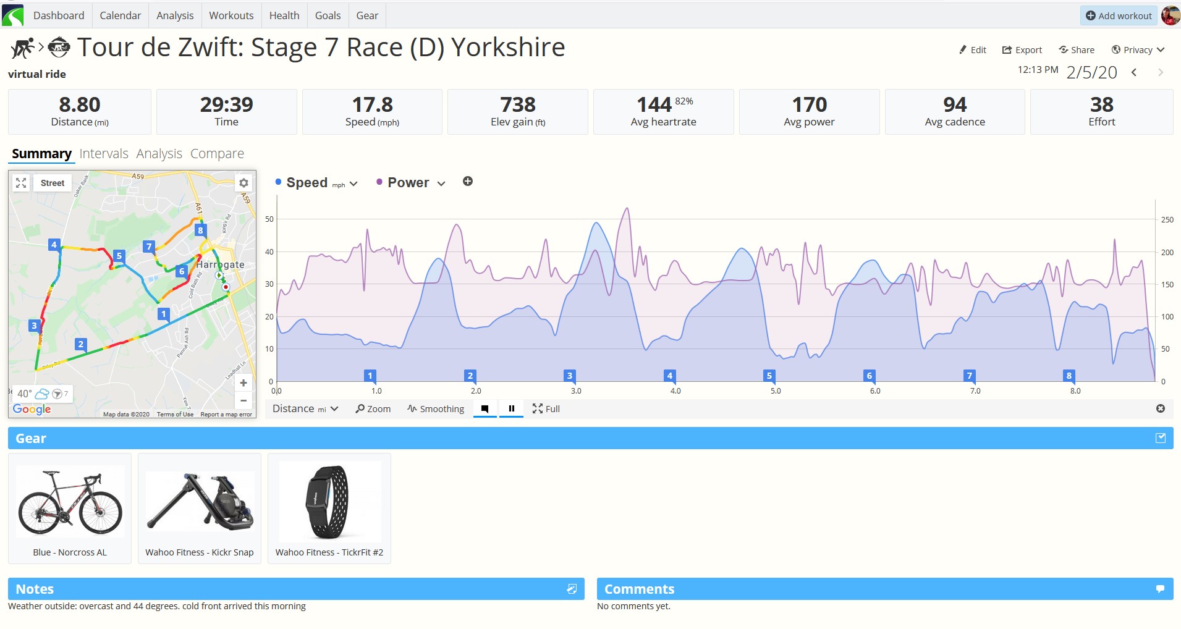This screenshot has height=629, width=1181.
Task: Change map type from Street
Action: coord(53,183)
